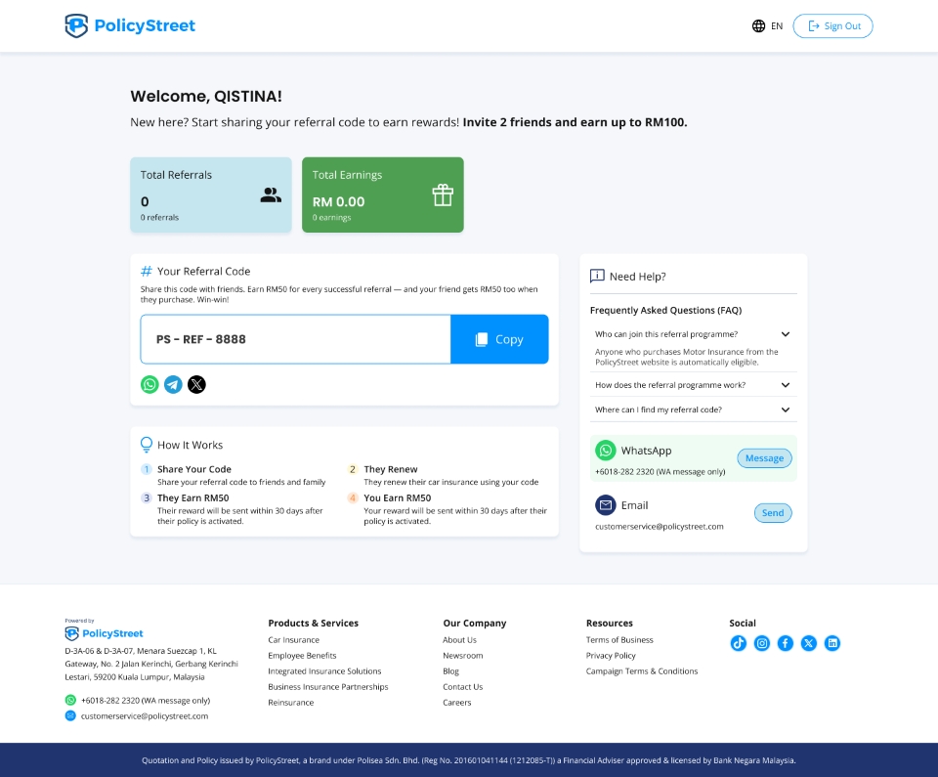Open the Newsroom link
The width and height of the screenshot is (938, 777).
click(462, 656)
